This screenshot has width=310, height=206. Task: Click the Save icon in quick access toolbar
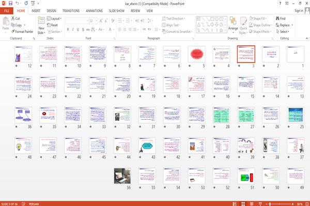coord(10,4)
